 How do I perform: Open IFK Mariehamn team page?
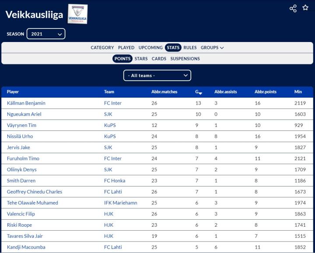pos(121,203)
